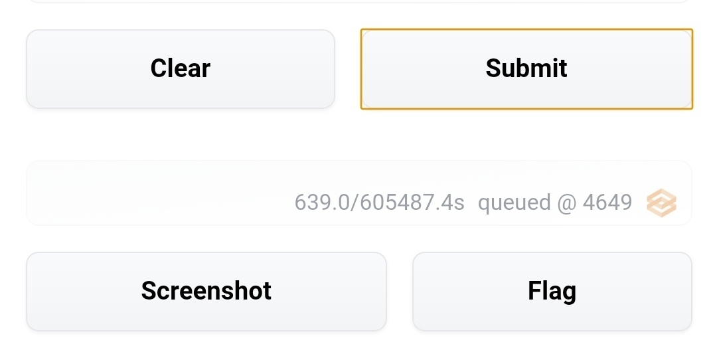Submit the form using the highlighted button
717x356 pixels.
(x=526, y=69)
